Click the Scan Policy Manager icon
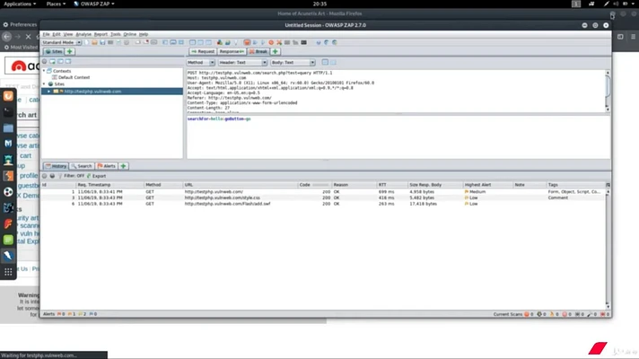Screen dimensions: 639x359 pos(287,42)
